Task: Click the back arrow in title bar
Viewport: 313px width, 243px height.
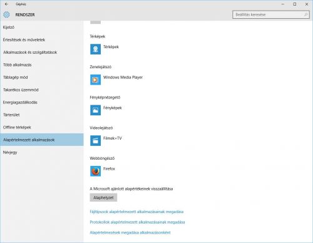Action: [x=6, y=4]
